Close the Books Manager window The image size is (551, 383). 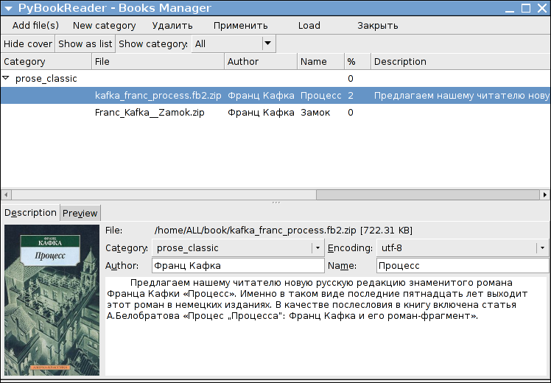pos(542,8)
